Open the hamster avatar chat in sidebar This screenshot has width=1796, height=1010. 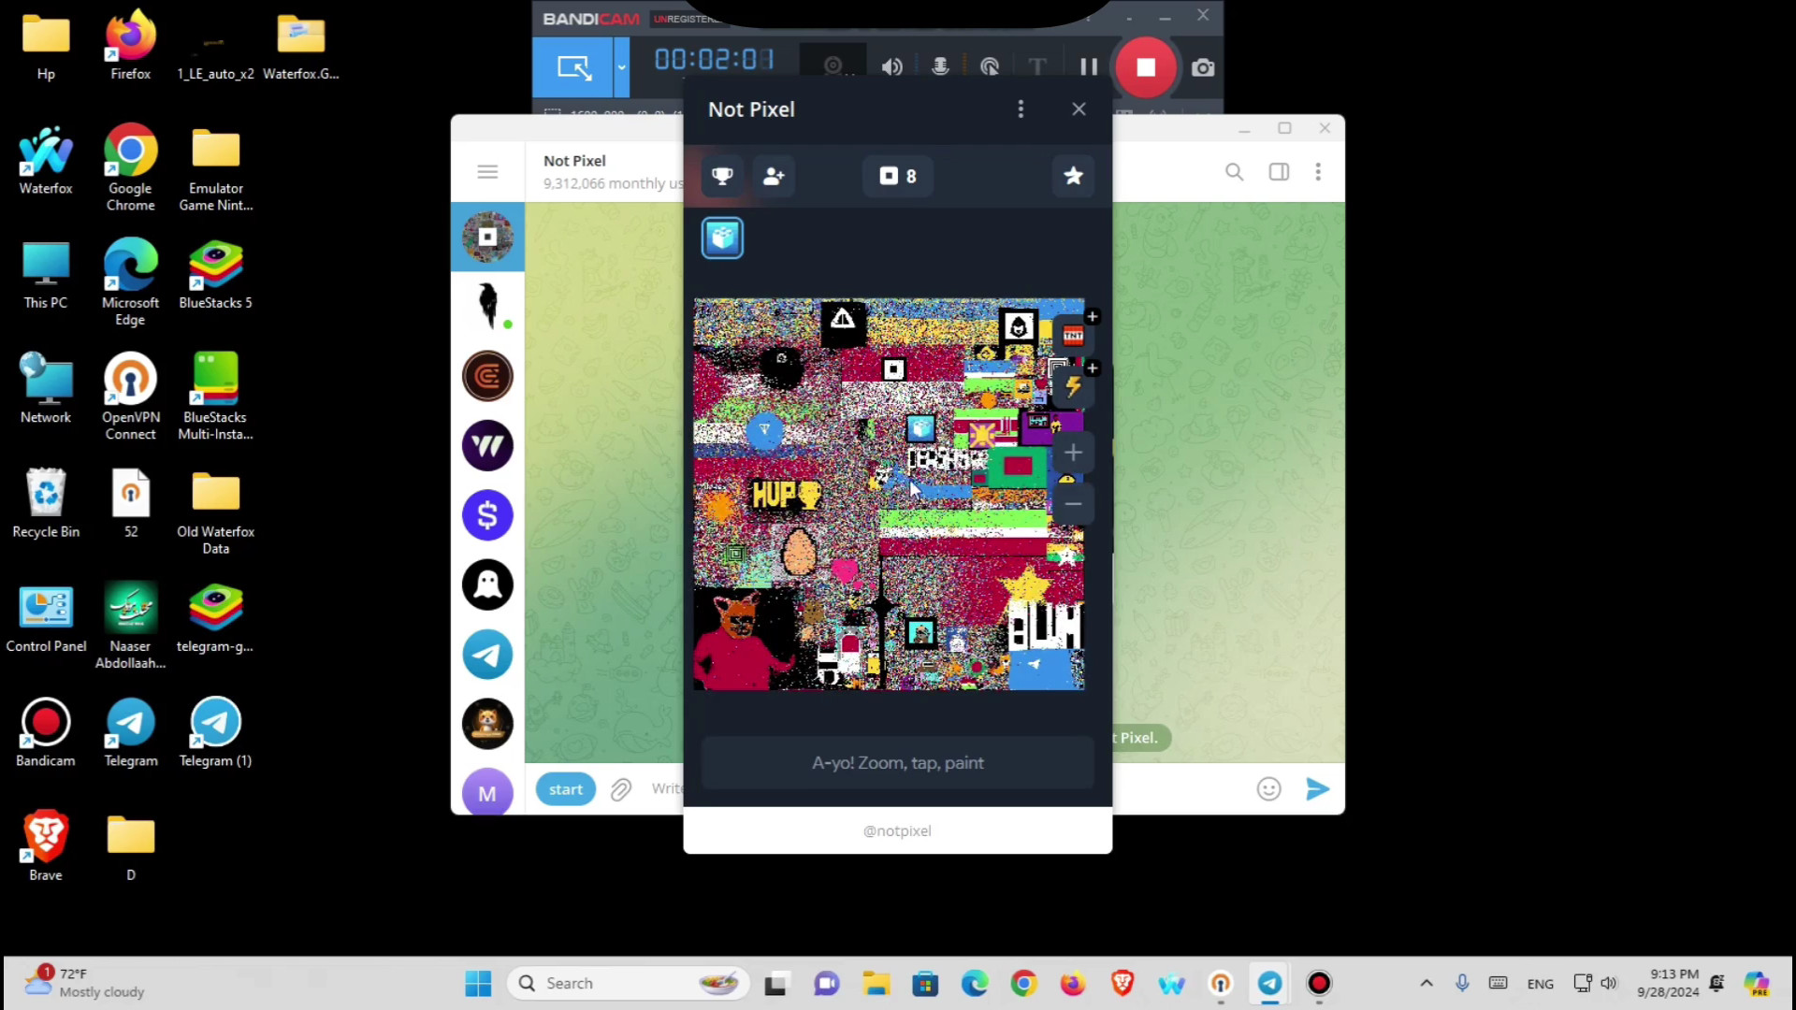(487, 724)
